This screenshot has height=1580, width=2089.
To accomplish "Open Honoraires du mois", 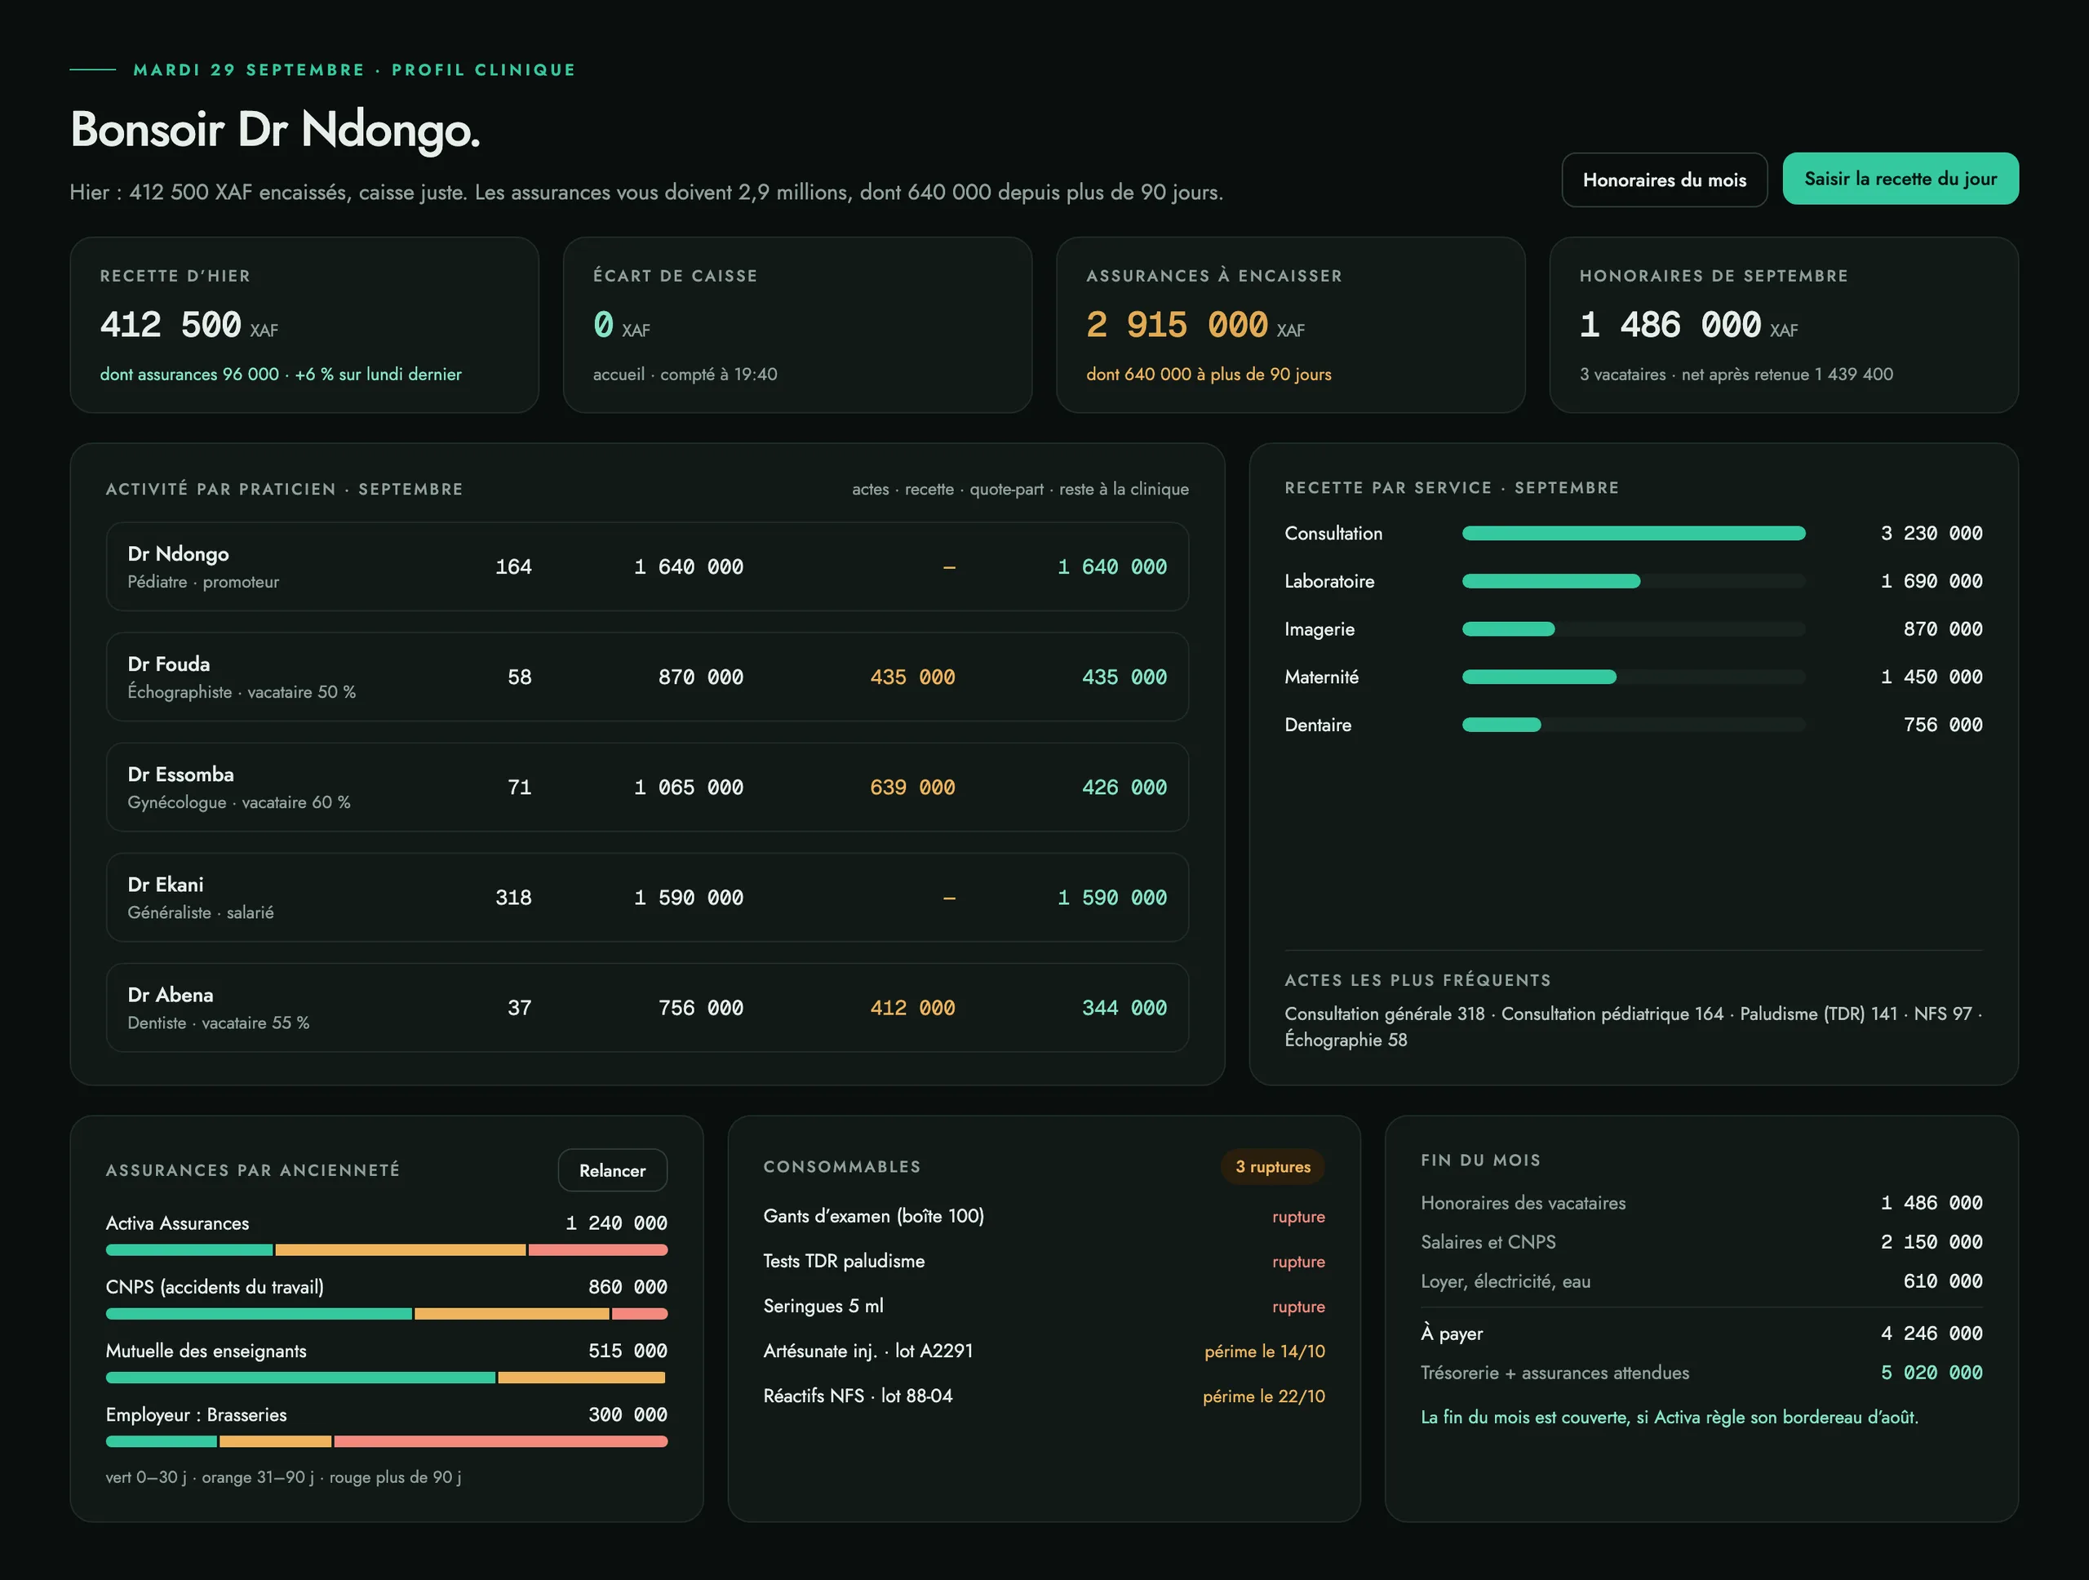I will pos(1664,180).
